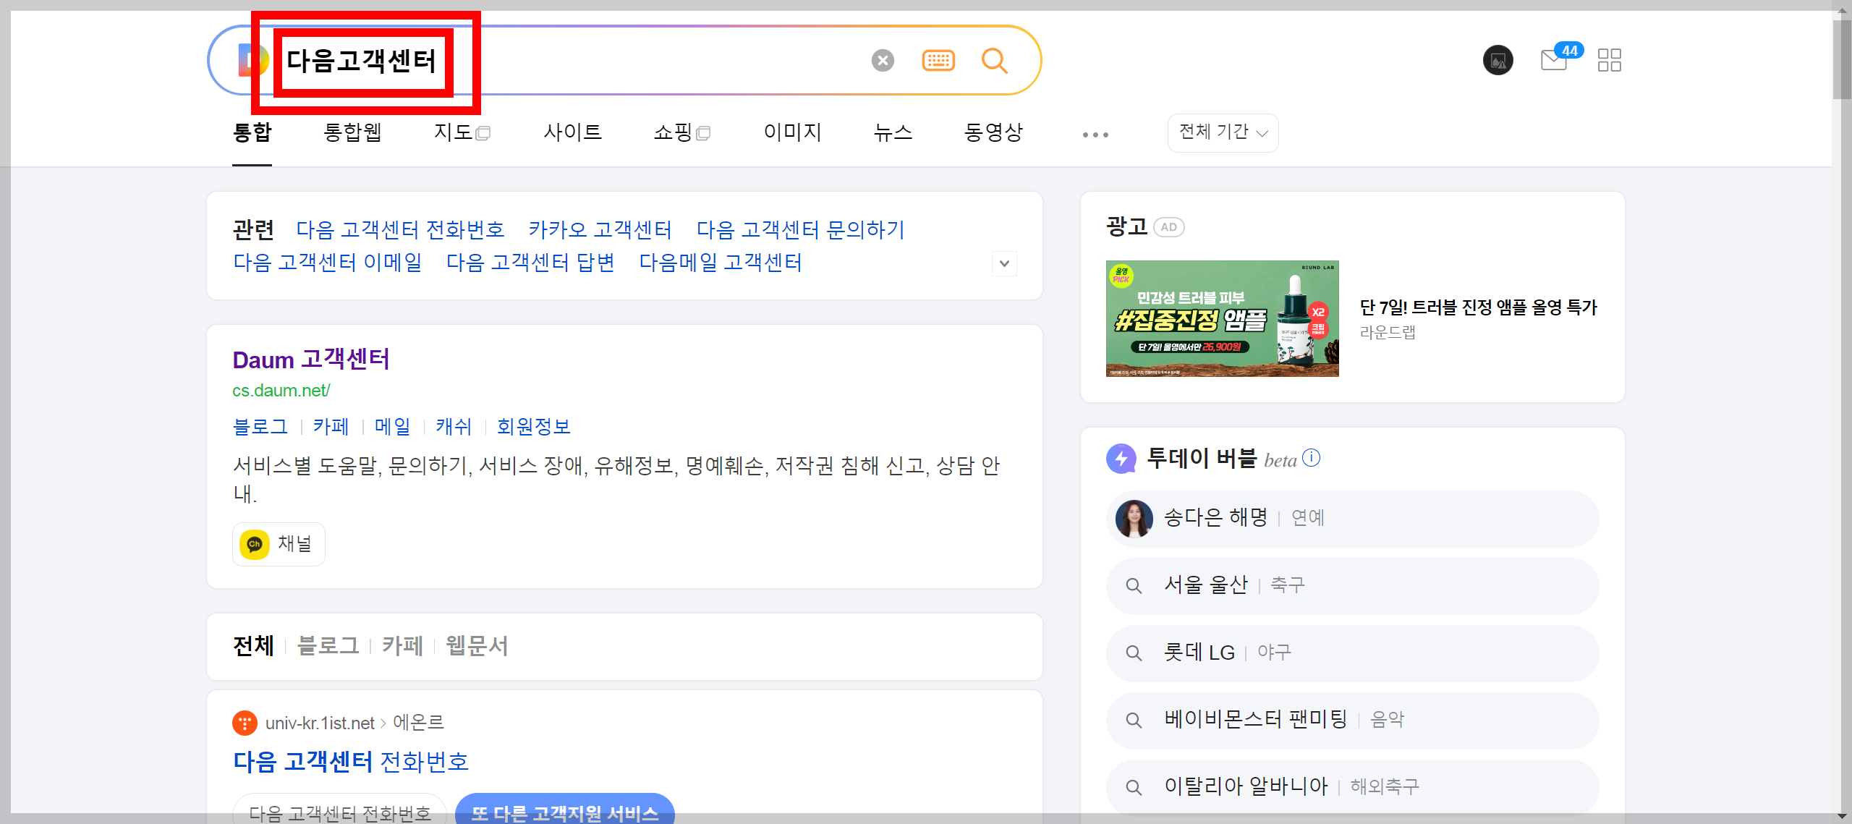Click the 라운드랩 ad banner image
Viewport: 1852px width, 824px height.
[x=1222, y=318]
